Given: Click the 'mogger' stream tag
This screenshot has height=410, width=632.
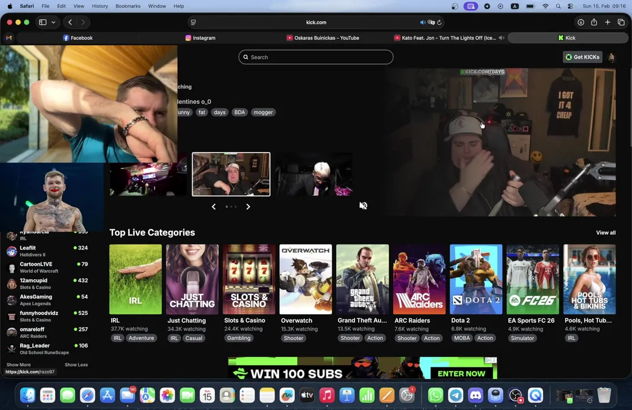Looking at the screenshot, I should pyautogui.click(x=263, y=112).
